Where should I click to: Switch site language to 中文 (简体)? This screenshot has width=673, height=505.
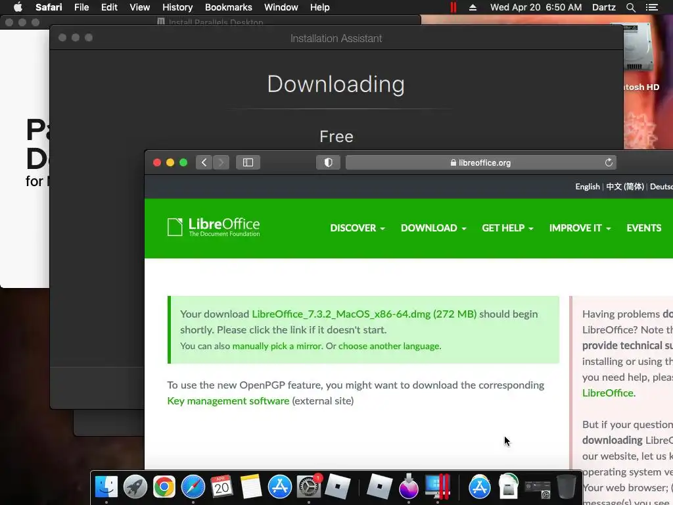pos(625,186)
